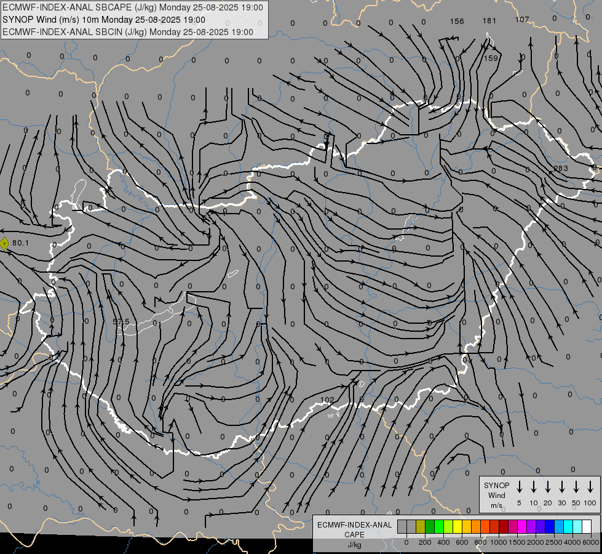Select the SBCIN title line at top
Viewport: 602px width, 554px height.
click(128, 32)
